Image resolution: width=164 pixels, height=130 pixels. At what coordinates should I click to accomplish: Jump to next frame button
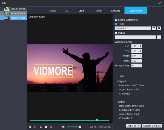[51, 127]
